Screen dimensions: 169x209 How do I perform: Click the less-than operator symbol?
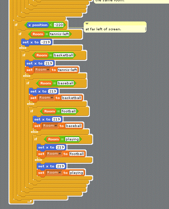coord(51,25)
